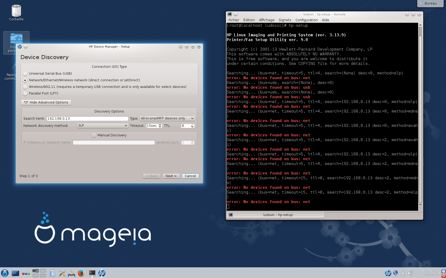Viewport: 446px width, 278px height.
Task: Open the device Type dropdown
Action: click(167, 118)
